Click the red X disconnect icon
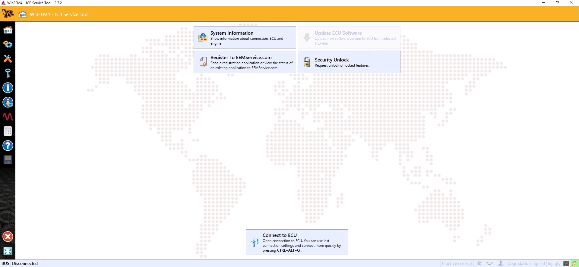579x267 pixels. pos(8,237)
